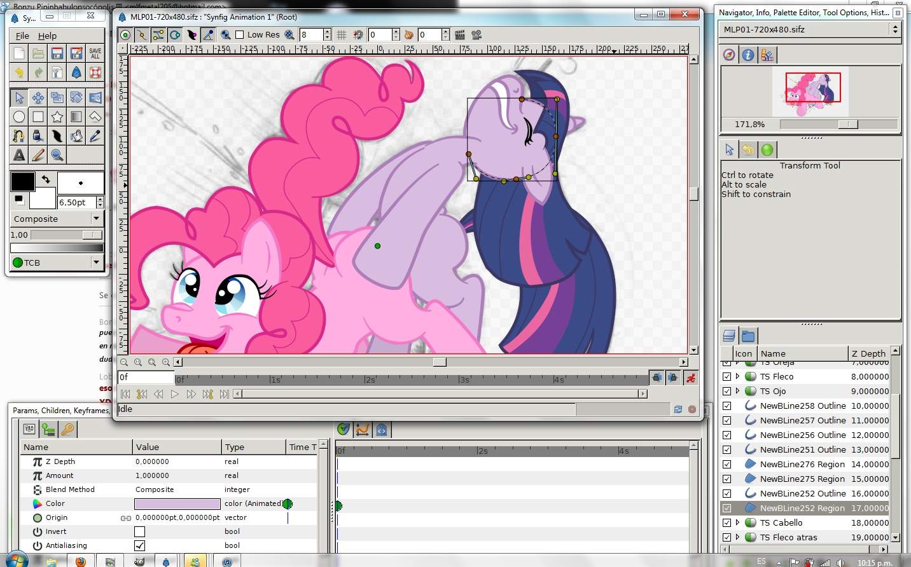
Task: Select the NewBLine275 Region layer row
Action: [x=805, y=479]
